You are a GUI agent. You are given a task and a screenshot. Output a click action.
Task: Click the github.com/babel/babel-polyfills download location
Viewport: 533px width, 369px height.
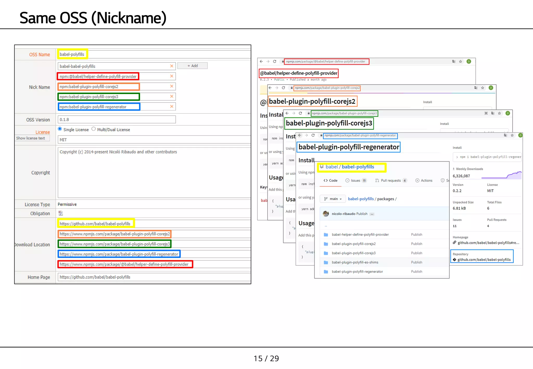click(154, 224)
